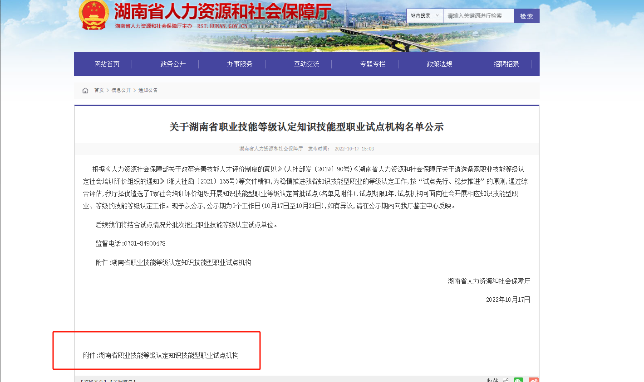This screenshot has height=382, width=644.
Task: Go to 信息公开 in the breadcrumb
Action: (x=121, y=90)
